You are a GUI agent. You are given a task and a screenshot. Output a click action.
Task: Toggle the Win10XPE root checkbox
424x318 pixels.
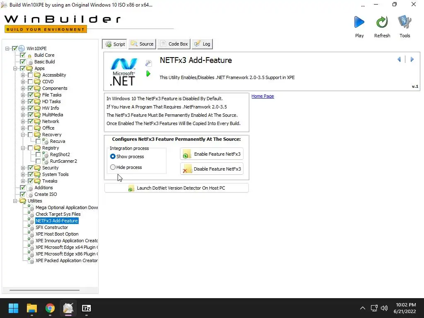[x=14, y=48]
